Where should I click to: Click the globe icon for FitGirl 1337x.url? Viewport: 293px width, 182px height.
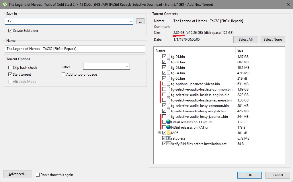pyautogui.click(x=169, y=122)
